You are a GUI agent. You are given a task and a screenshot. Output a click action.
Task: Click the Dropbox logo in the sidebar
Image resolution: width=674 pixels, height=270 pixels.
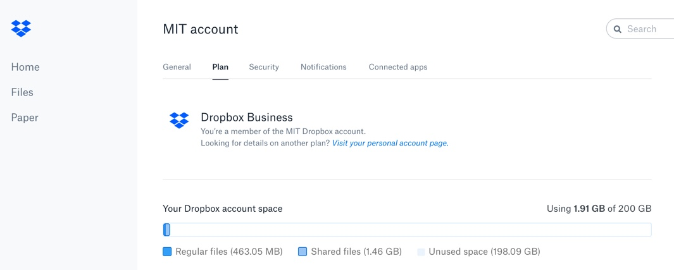21,28
